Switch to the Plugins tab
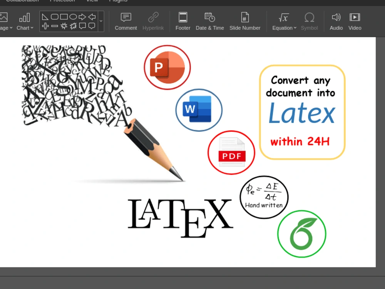The image size is (385, 289). tap(118, 1)
